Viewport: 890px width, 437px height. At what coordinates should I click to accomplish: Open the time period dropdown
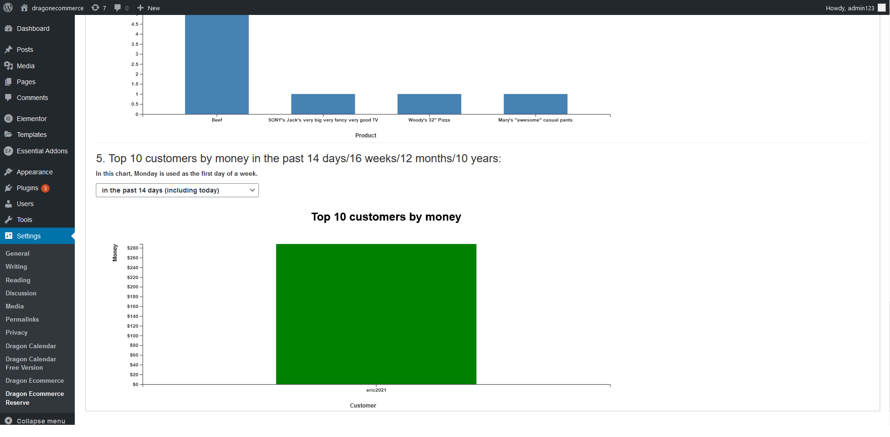coord(177,190)
